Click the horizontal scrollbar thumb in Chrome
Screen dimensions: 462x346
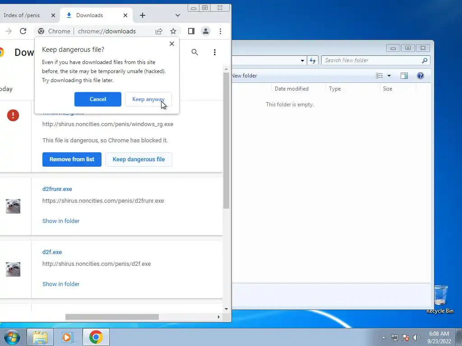coord(112,317)
